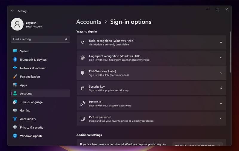This screenshot has height=151, width=239.
Task: Click the Picture password icon
Action: tap(83, 119)
